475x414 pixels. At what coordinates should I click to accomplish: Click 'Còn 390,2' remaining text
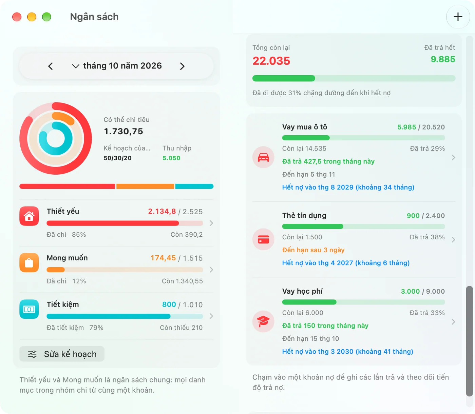[187, 235]
